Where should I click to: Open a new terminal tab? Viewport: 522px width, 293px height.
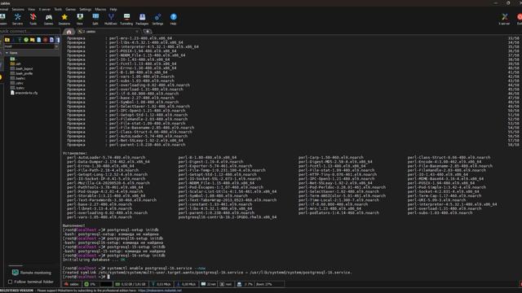point(148,32)
